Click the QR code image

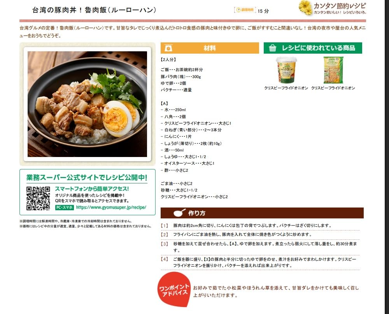[38, 199]
